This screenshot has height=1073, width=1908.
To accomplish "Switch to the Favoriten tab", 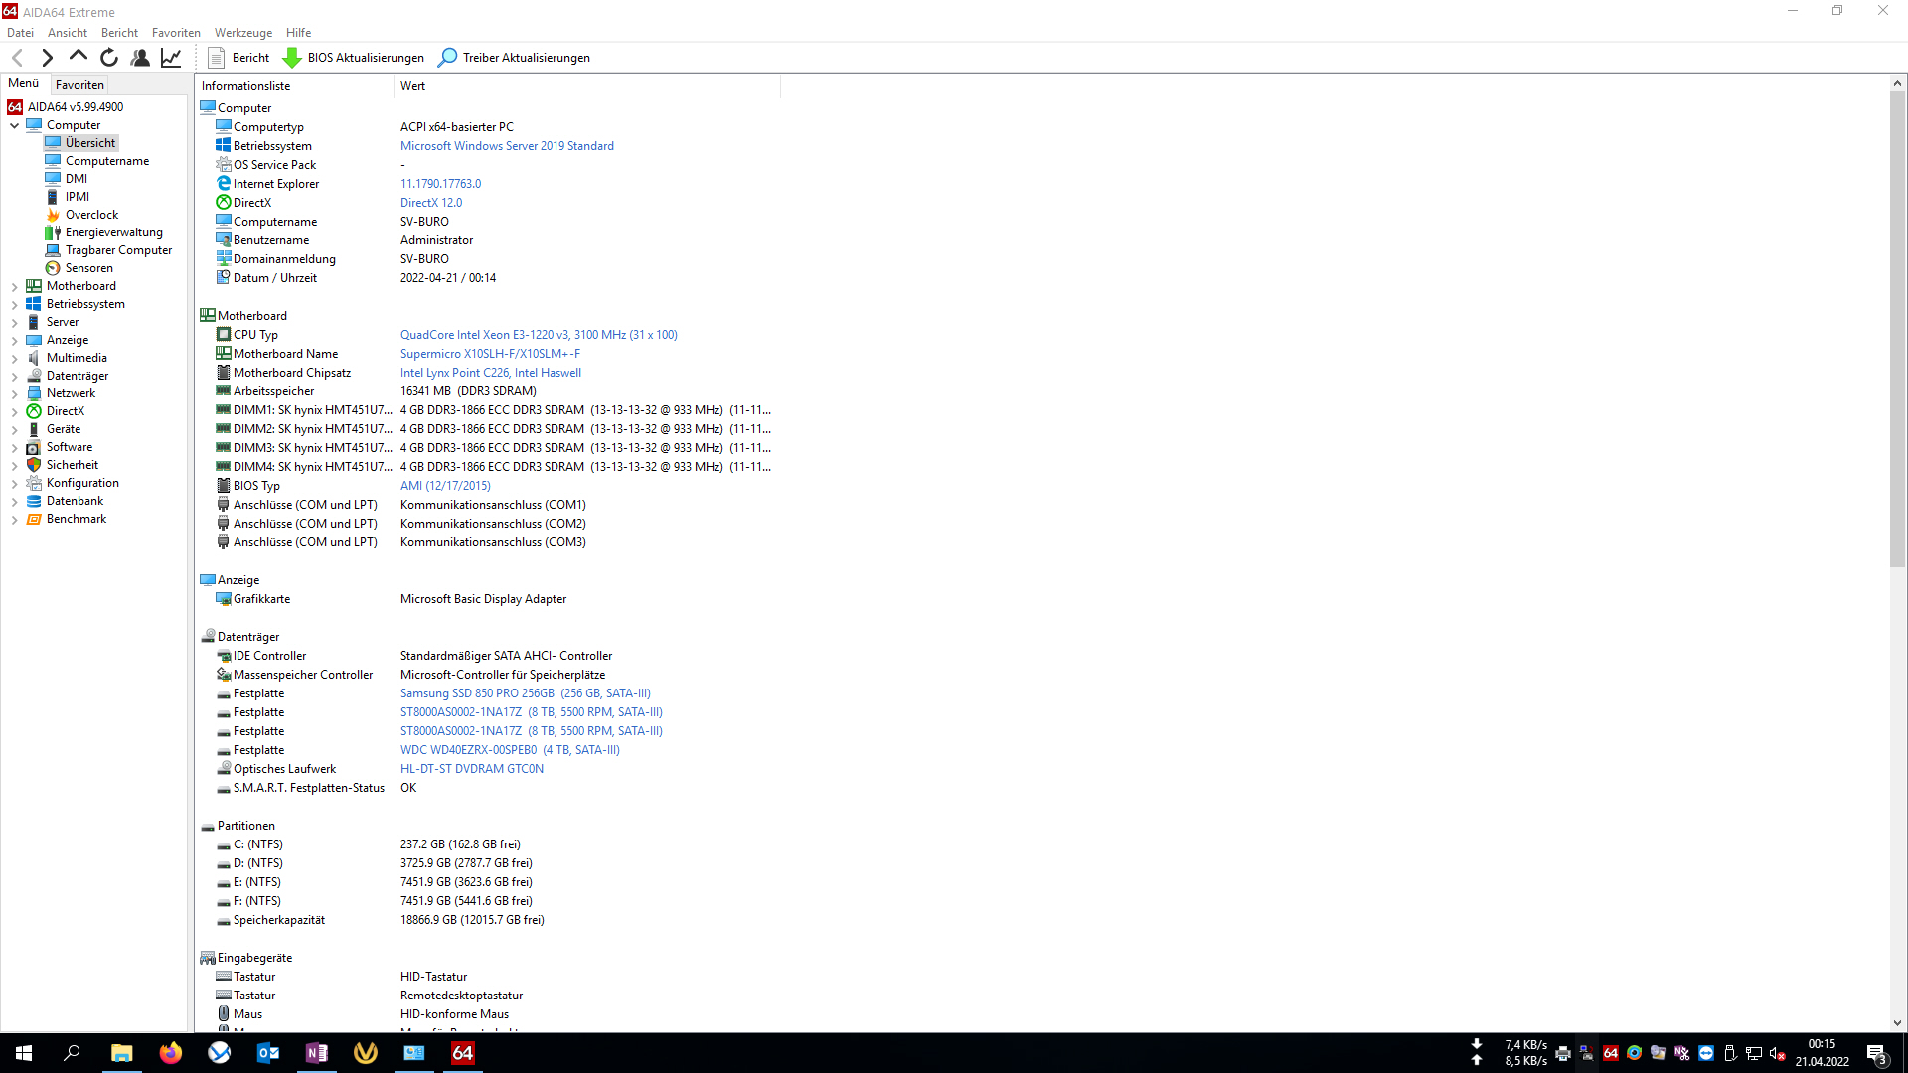I will click(79, 85).
